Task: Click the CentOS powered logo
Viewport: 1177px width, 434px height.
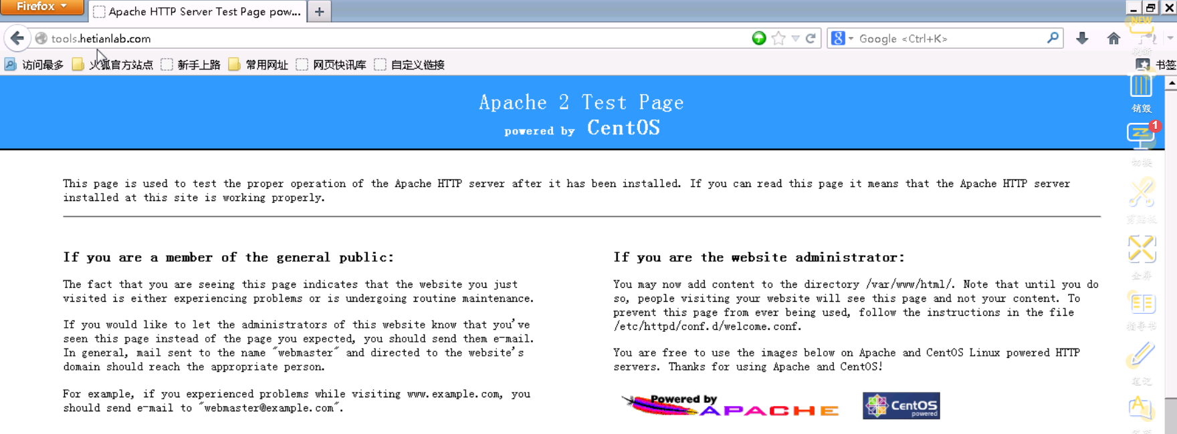Action: pos(901,405)
